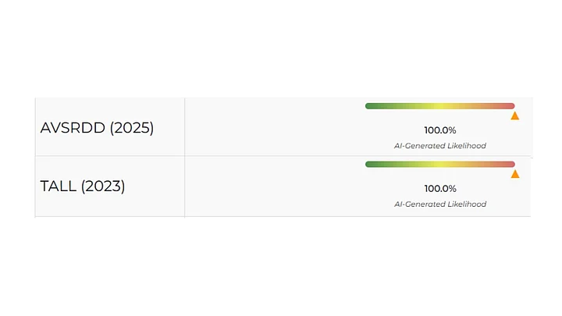Click the orange triangle marker in TALL row
562x316 pixels.
(x=515, y=174)
